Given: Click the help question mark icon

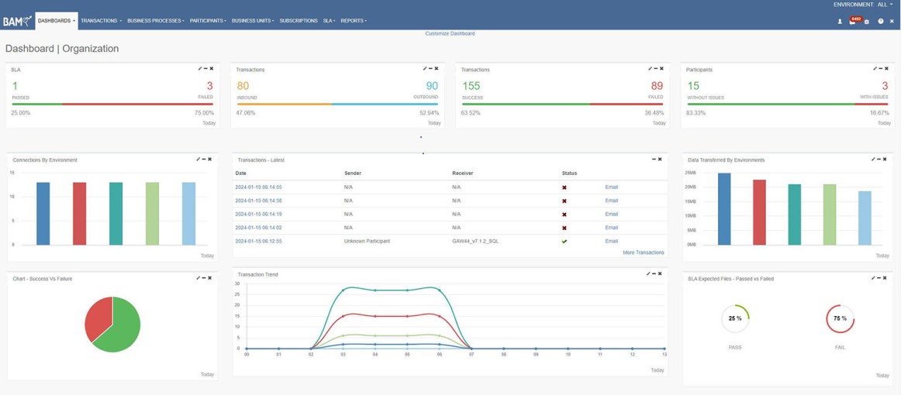Looking at the screenshot, I should coord(881,22).
